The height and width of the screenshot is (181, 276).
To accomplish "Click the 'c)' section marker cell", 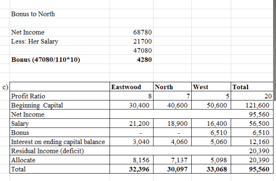I will [5, 87].
